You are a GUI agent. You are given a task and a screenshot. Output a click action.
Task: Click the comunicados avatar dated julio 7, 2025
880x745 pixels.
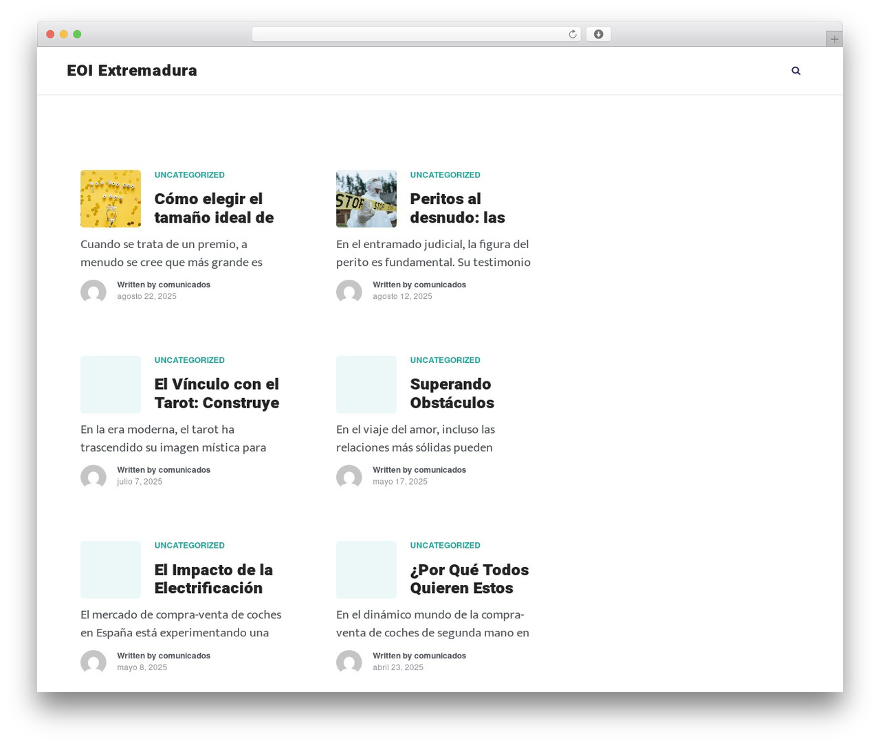93,478
